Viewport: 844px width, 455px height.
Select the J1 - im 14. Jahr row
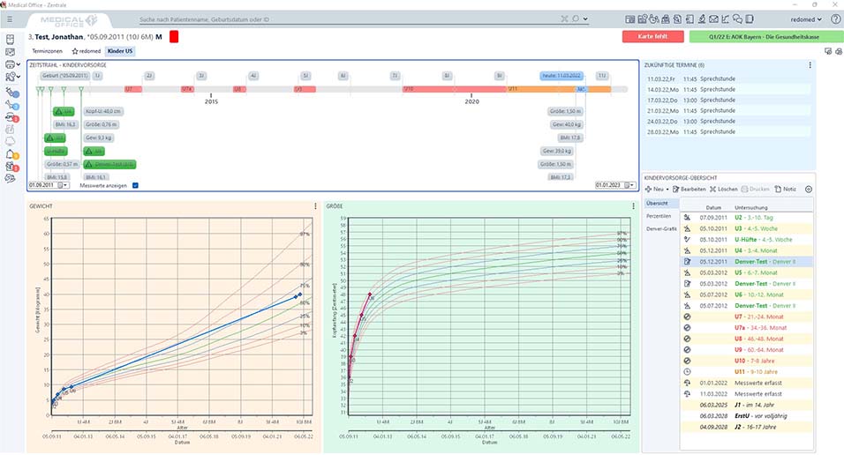tap(747, 405)
